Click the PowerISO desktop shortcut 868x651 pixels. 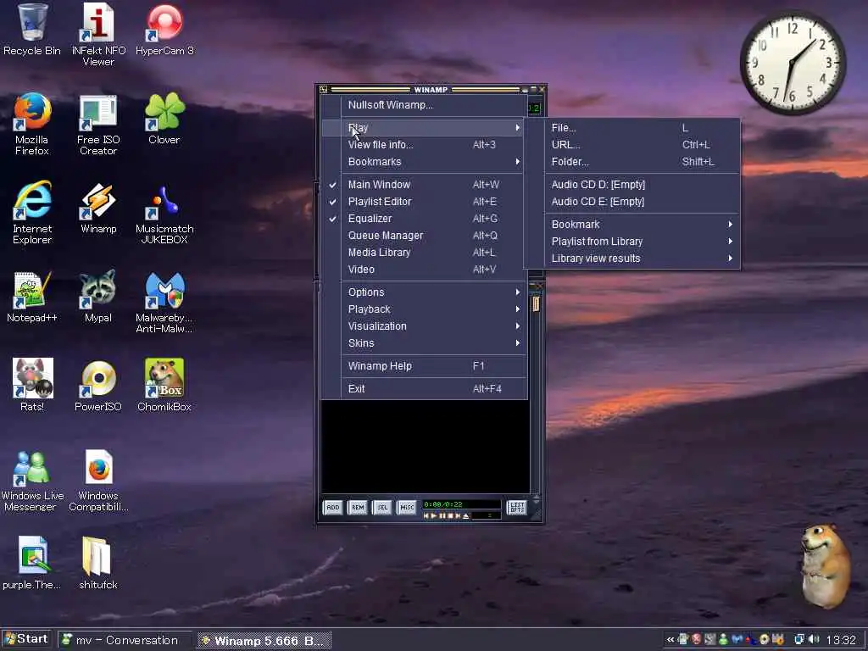click(x=98, y=386)
